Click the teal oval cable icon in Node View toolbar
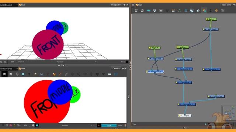Screen dimensions: 236x132 [149, 11]
